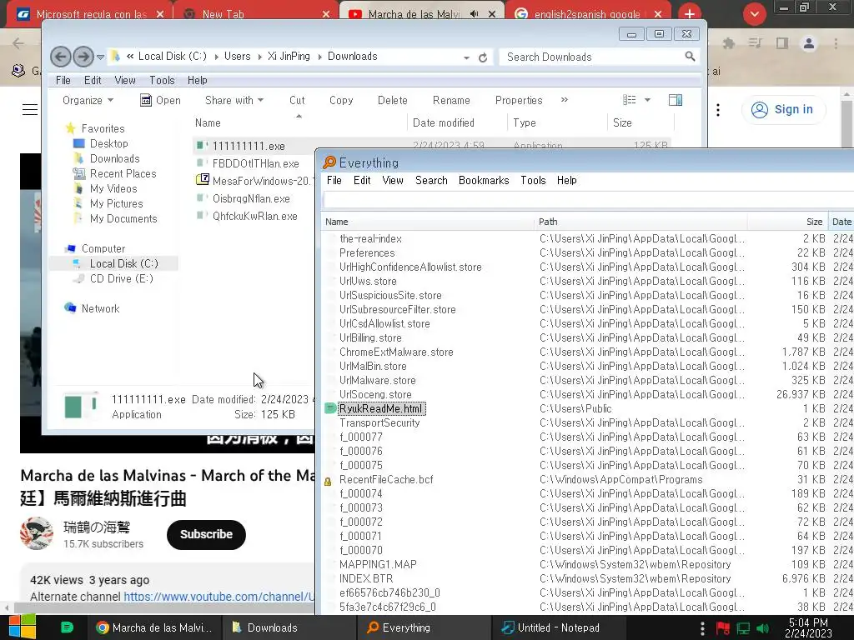
Task: Click the Back arrow in Downloads explorer
Action: (x=60, y=57)
